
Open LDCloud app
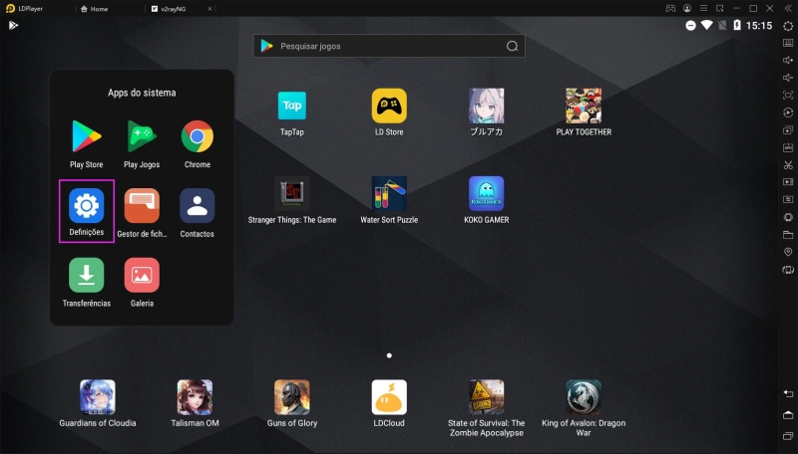coord(389,404)
